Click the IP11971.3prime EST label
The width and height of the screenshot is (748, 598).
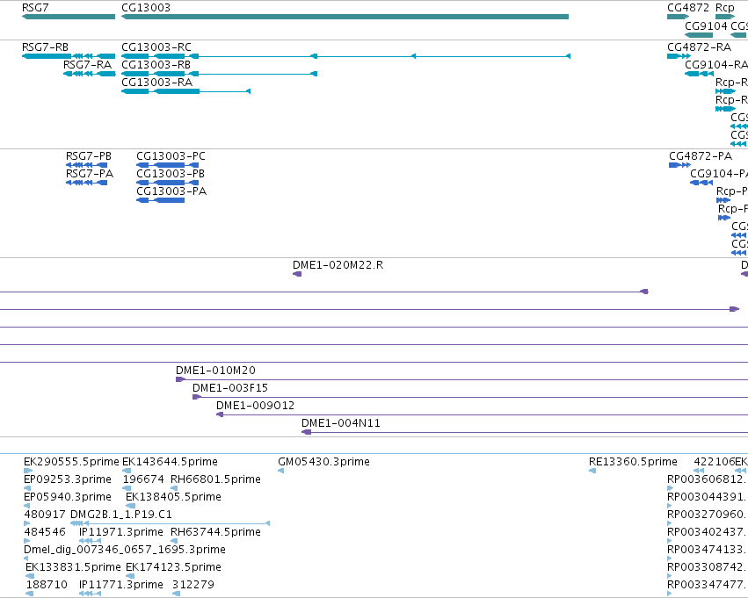(x=121, y=532)
